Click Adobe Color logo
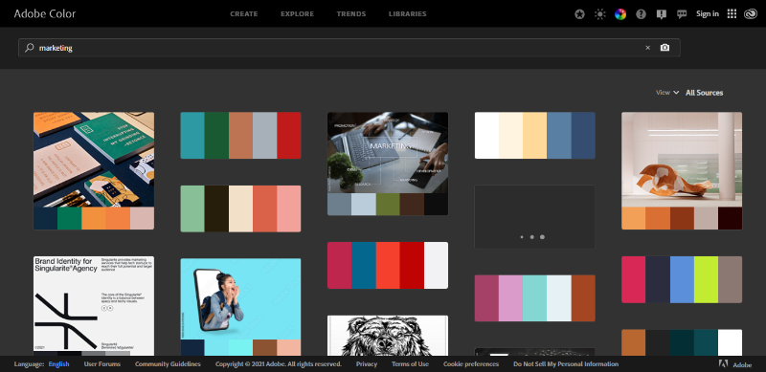 [x=45, y=13]
